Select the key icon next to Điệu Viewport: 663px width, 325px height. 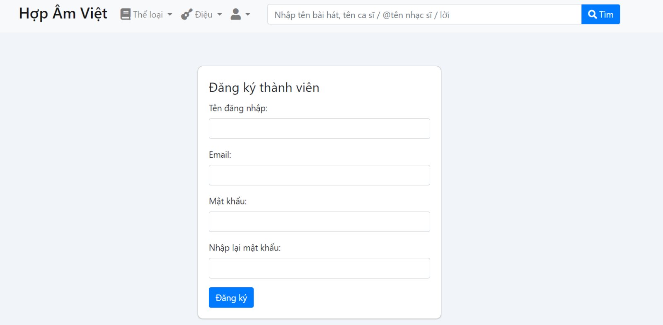[x=186, y=14]
